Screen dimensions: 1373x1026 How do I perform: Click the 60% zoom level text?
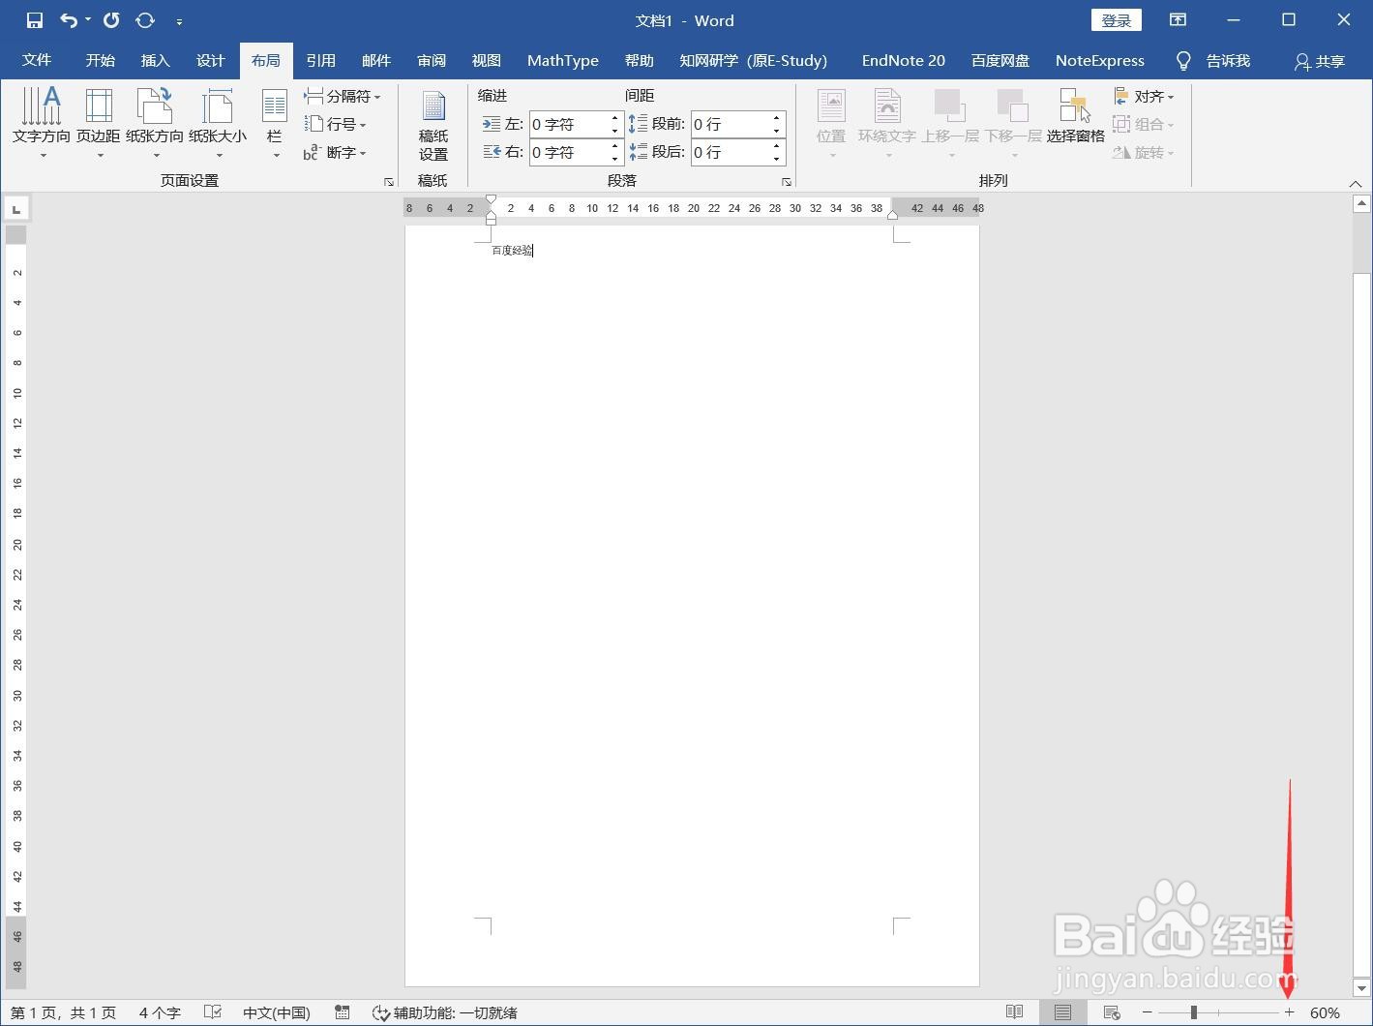1326,1012
